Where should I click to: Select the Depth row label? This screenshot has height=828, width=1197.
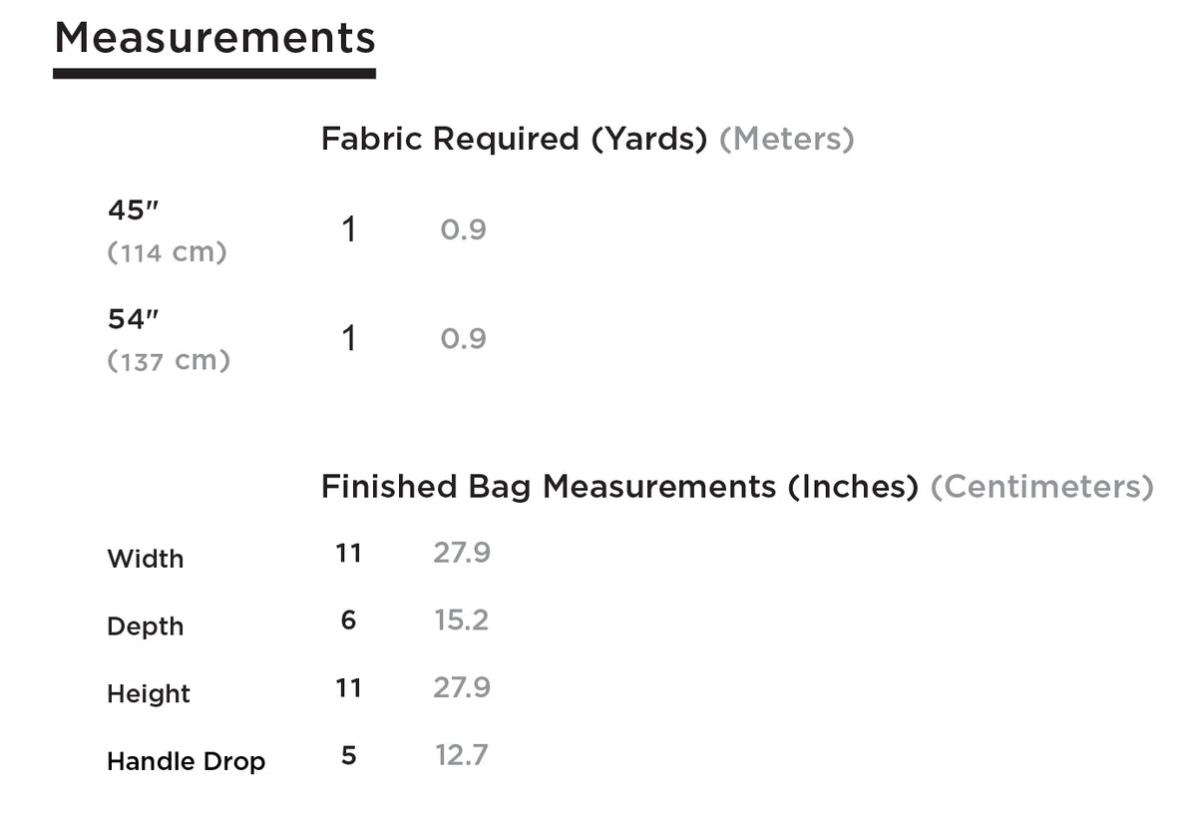pos(146,626)
